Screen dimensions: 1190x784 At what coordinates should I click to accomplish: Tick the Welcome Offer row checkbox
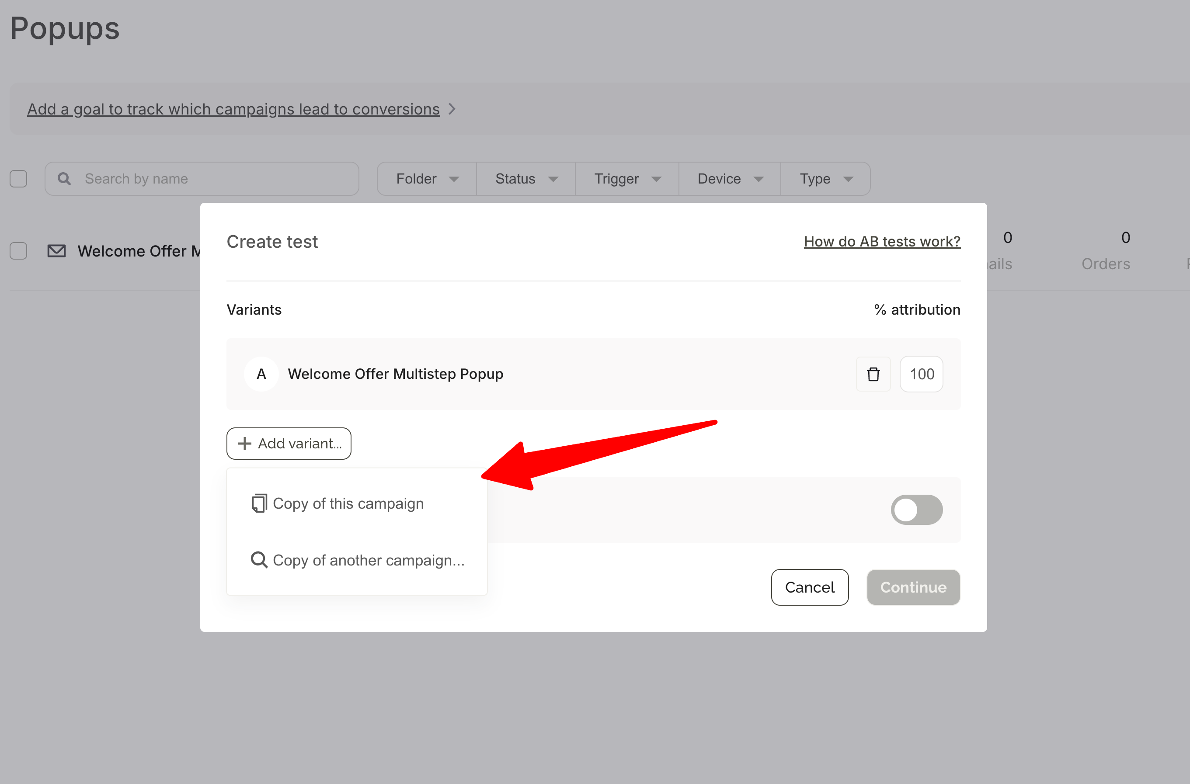tap(18, 251)
